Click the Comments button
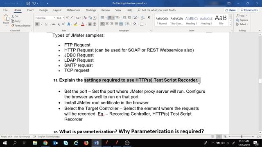Viewport: 262px width, 147px height. (x=249, y=10)
